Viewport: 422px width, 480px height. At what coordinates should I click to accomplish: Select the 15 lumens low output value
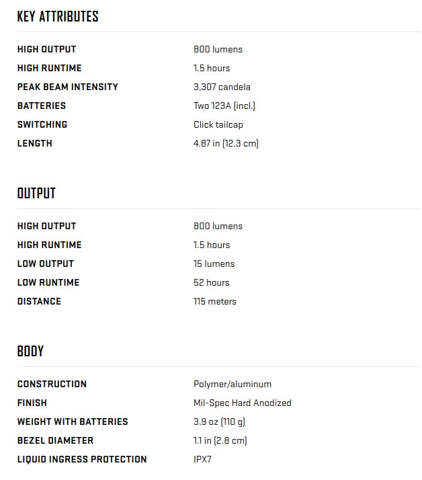[x=214, y=264]
